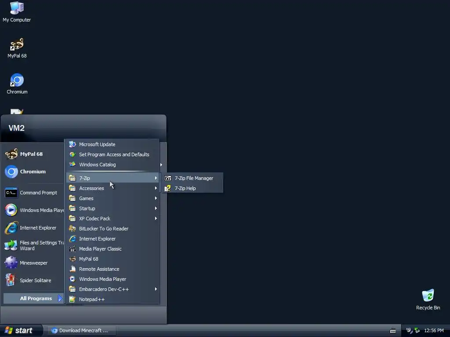Click Spider Solitaire icon
The height and width of the screenshot is (337, 450).
pyautogui.click(x=11, y=280)
